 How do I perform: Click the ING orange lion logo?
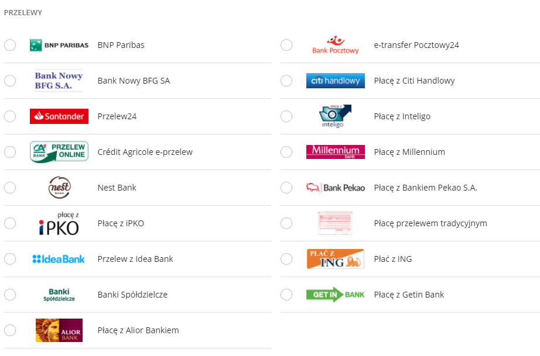[336, 259]
